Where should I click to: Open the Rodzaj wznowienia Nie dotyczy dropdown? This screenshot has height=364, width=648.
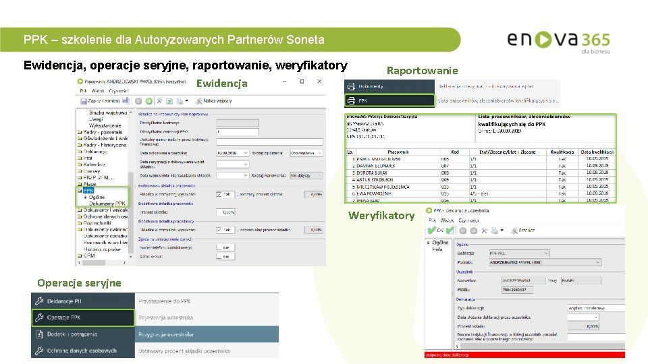pyautogui.click(x=319, y=175)
